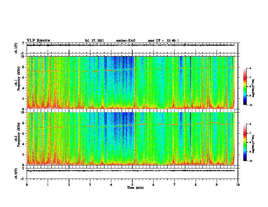Click the ch.3(V) waveform trace panel
This screenshot has width=268, height=207.
tap(132, 174)
